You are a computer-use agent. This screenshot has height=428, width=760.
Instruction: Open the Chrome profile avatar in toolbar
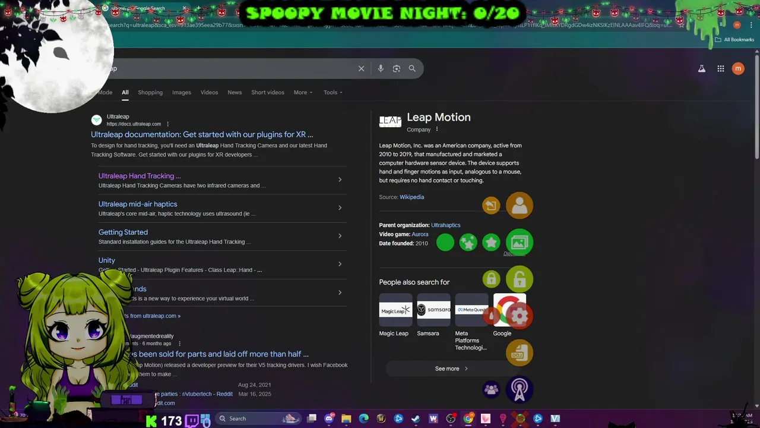pos(737,25)
